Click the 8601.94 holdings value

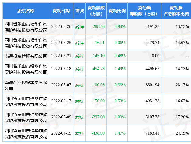[x=152, y=85]
